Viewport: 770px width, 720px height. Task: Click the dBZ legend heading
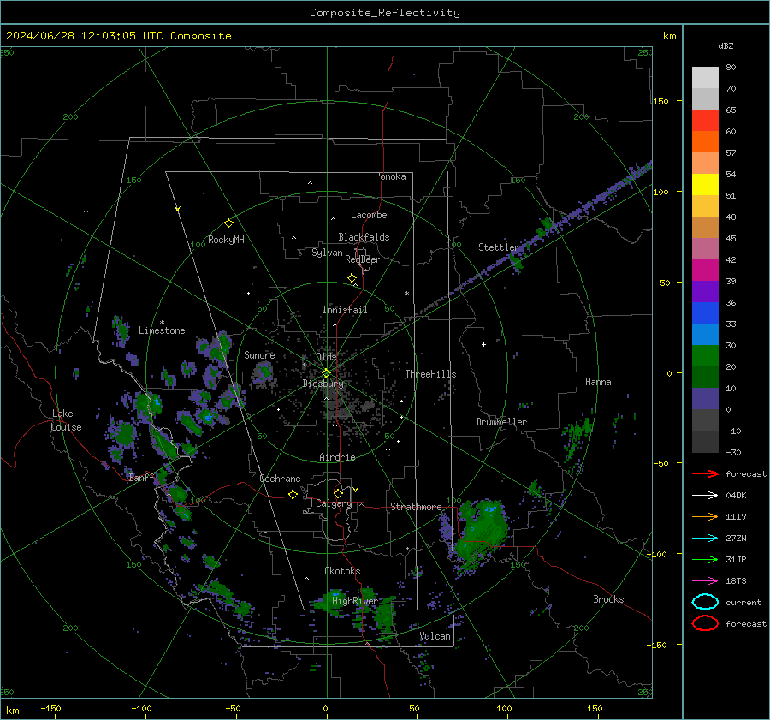point(726,45)
